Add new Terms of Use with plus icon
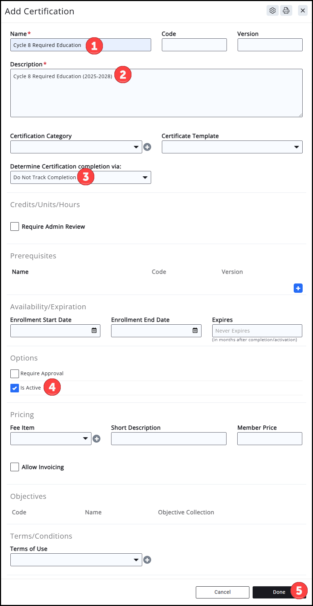 pos(147,560)
